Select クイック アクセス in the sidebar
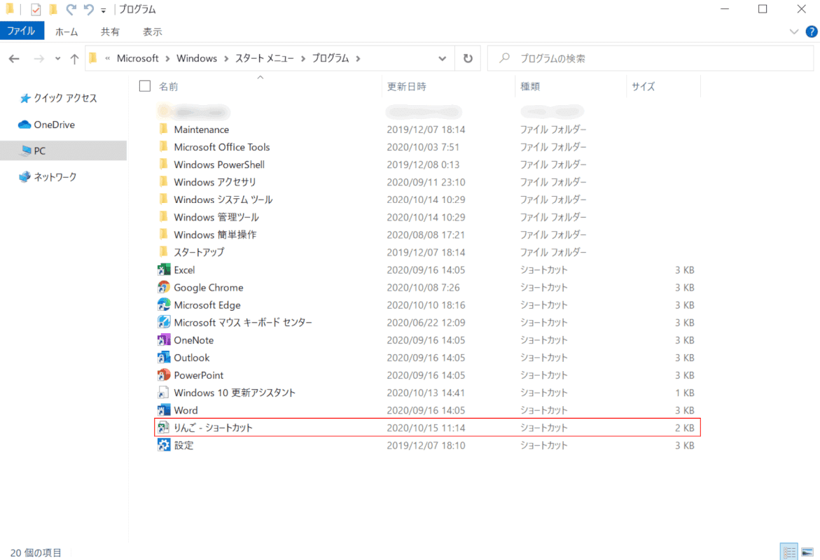820x560 pixels. coord(65,98)
